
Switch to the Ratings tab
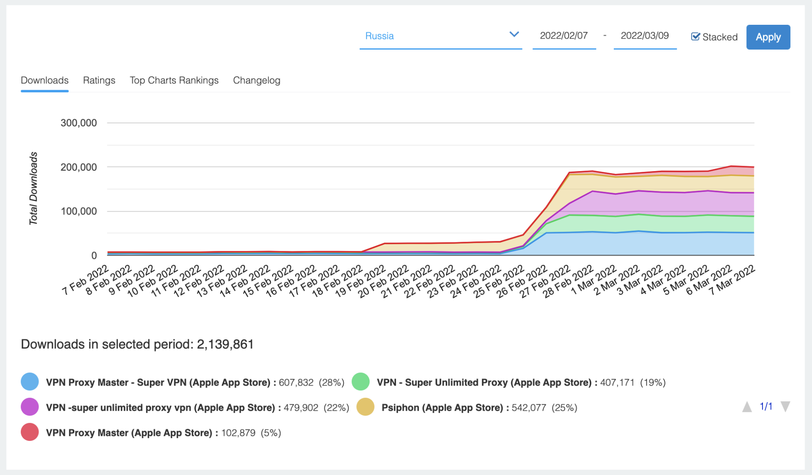point(99,80)
